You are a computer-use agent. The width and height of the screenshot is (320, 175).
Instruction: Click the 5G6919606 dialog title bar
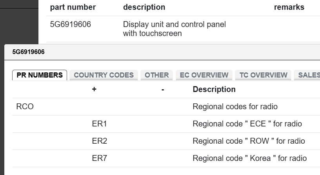coord(28,52)
